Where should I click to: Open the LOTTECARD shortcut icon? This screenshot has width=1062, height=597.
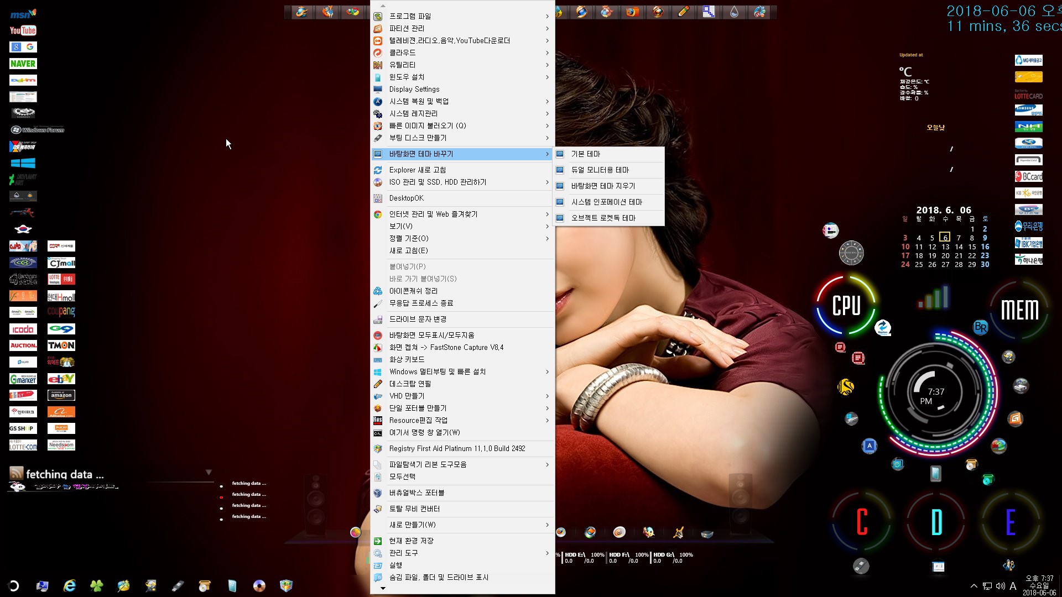point(1029,94)
